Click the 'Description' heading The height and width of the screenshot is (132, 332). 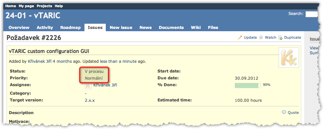21,113
